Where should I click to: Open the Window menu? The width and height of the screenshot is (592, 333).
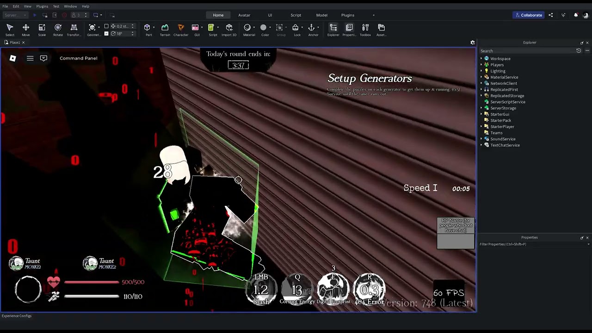click(70, 6)
